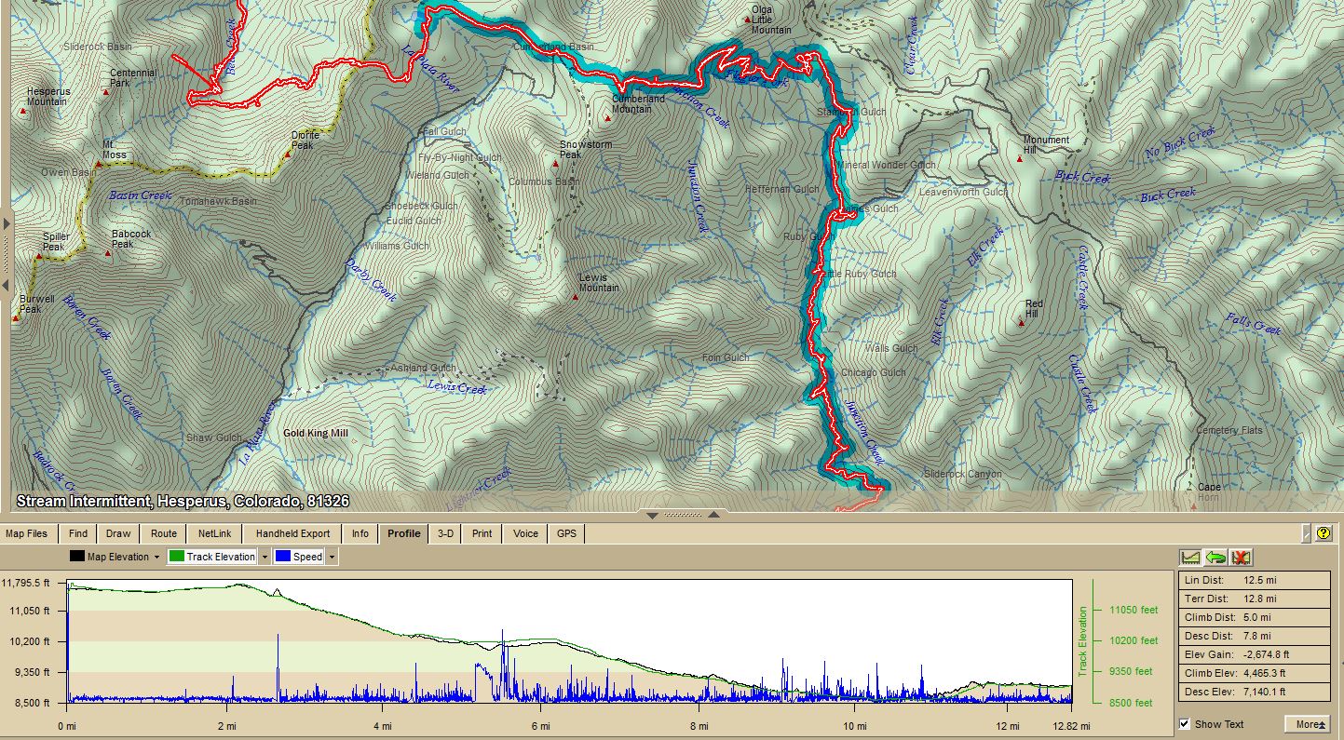Viewport: 1344px width, 740px height.
Task: Click the Olga Little Mountain summit triangle
Action: coord(747,19)
